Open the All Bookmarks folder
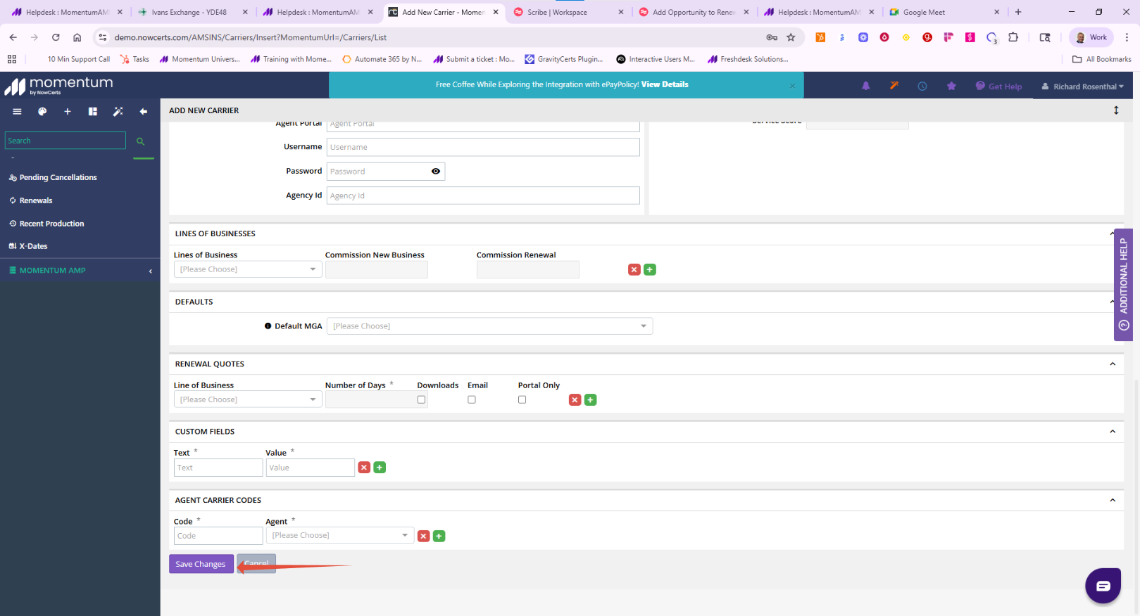 (1102, 59)
